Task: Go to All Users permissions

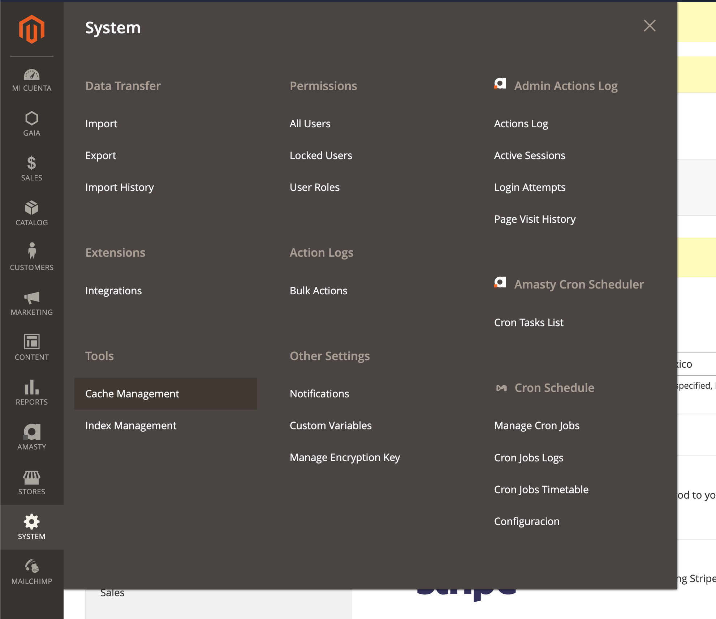Action: tap(310, 124)
